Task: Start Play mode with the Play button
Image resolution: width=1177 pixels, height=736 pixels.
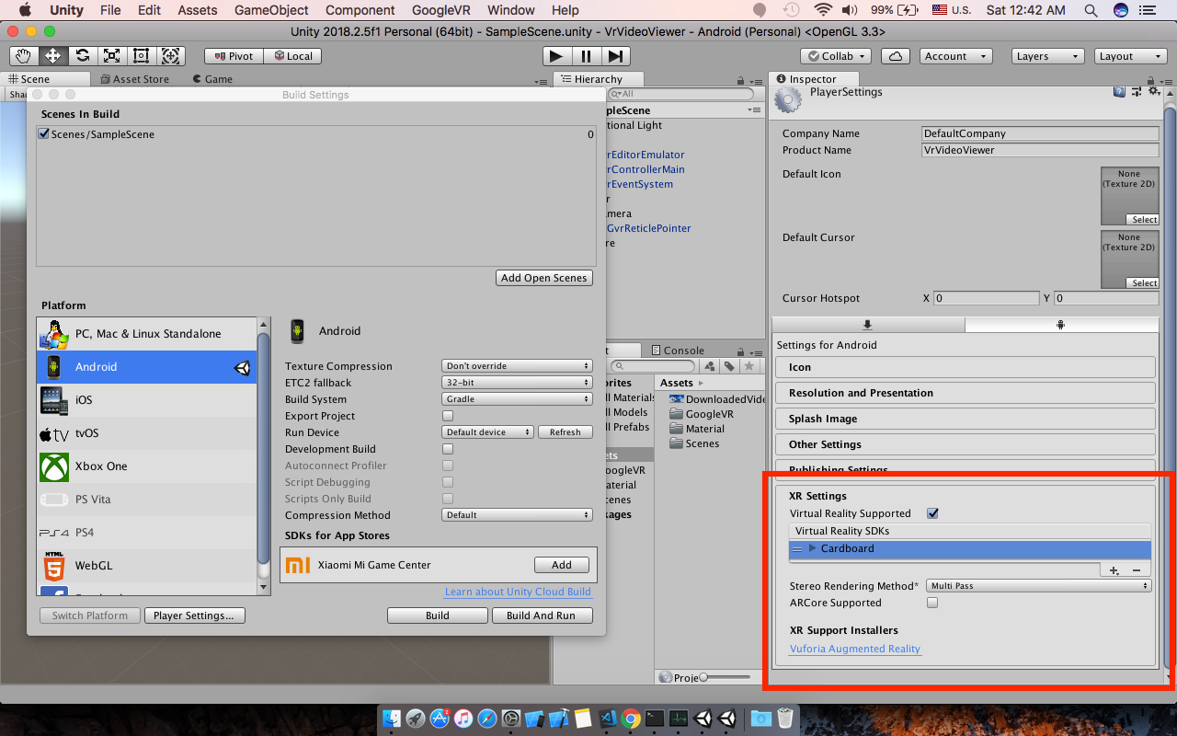Action: [x=556, y=56]
